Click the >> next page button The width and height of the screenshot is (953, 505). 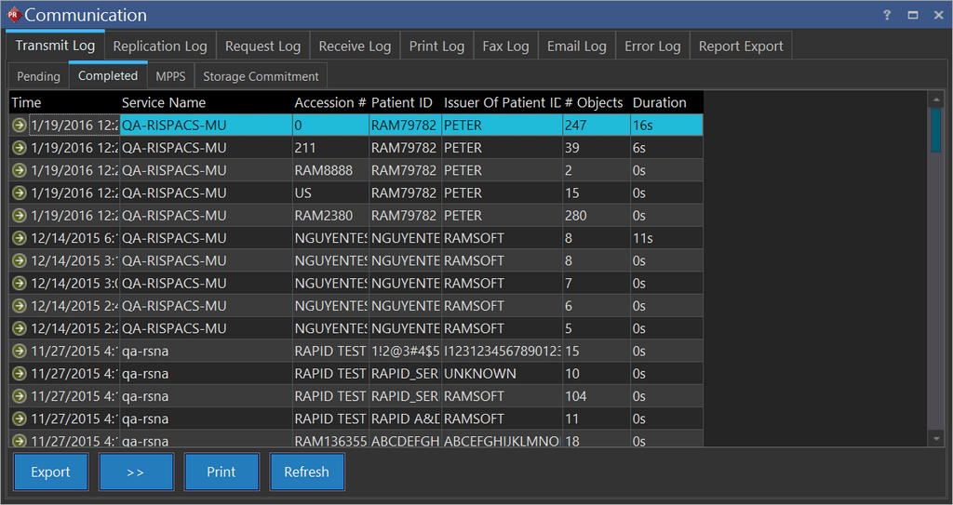136,472
